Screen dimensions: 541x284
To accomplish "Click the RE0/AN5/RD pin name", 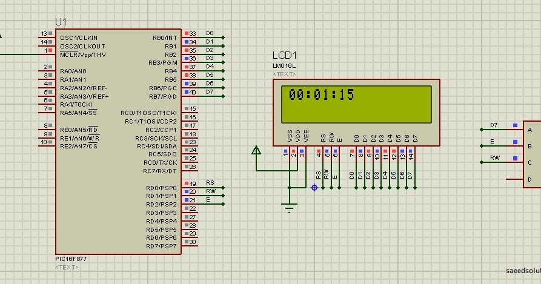I will (x=79, y=130).
